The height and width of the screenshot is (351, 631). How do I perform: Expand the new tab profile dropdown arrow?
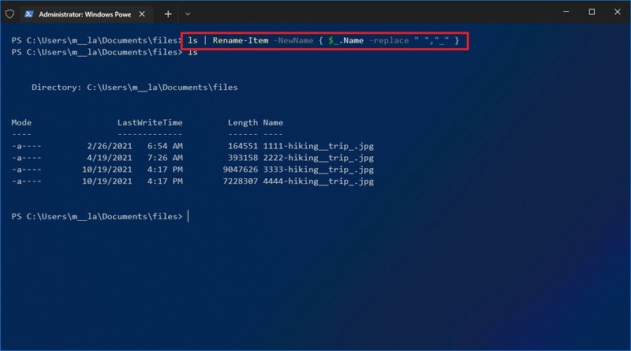click(x=188, y=14)
